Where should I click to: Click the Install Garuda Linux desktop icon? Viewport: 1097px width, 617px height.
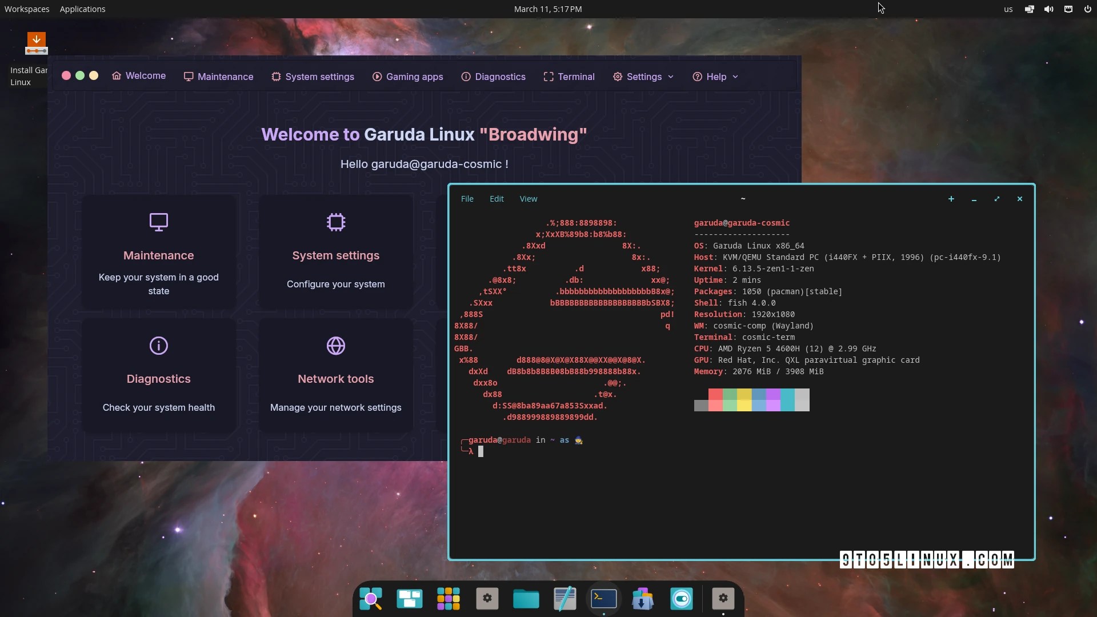[x=36, y=43]
